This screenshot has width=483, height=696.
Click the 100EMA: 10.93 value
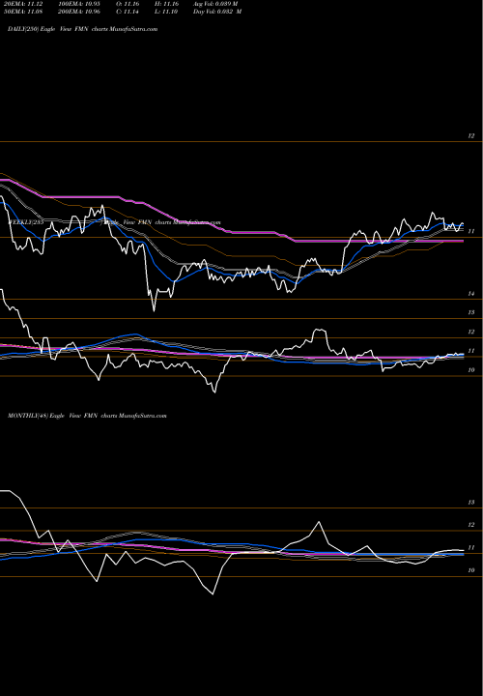point(78,4)
